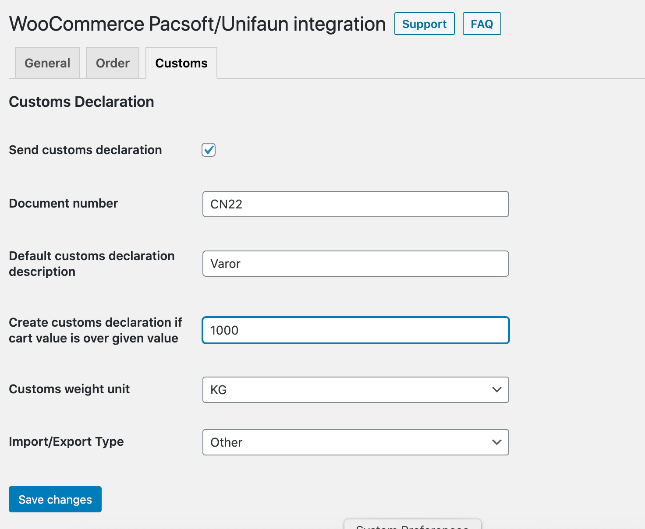Click the WooCommerce Pacsoft/Unifaun integration title
The image size is (645, 529).
(x=197, y=24)
